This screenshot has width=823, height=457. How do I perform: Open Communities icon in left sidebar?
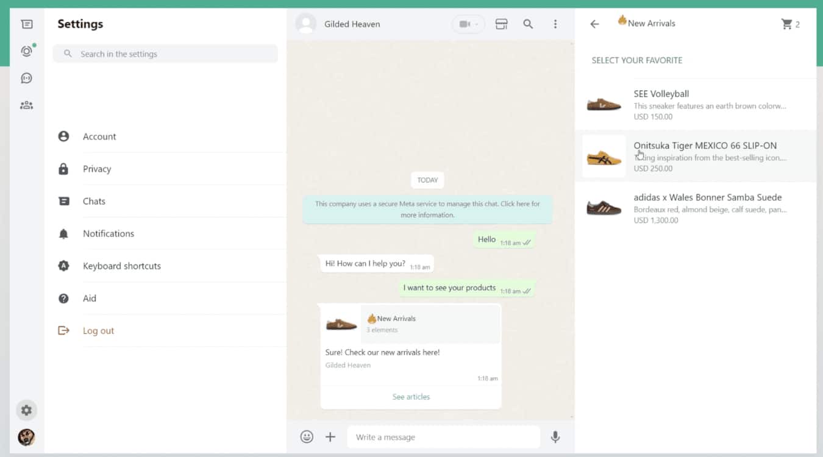coord(26,105)
